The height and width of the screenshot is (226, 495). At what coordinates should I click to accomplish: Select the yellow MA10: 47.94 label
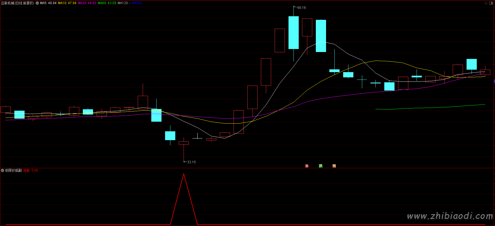coord(67,3)
